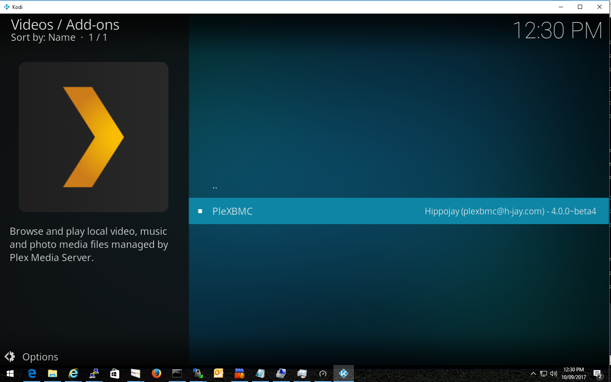Image resolution: width=611 pixels, height=382 pixels.
Task: Click the Videos / Add-ons heading
Action: (x=65, y=25)
